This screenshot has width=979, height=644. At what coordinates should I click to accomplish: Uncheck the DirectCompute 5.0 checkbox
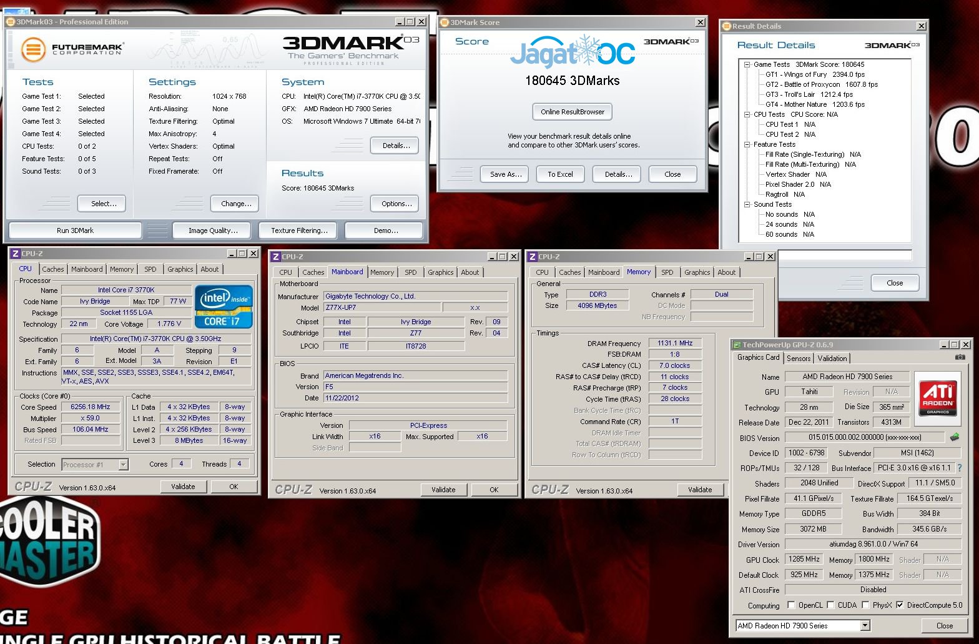(900, 605)
